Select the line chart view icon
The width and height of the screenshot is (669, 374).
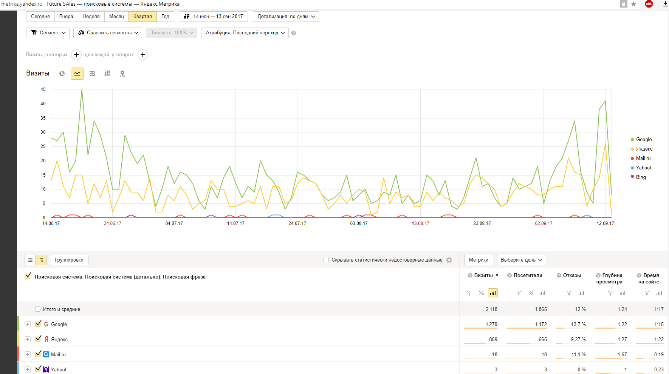coord(77,74)
